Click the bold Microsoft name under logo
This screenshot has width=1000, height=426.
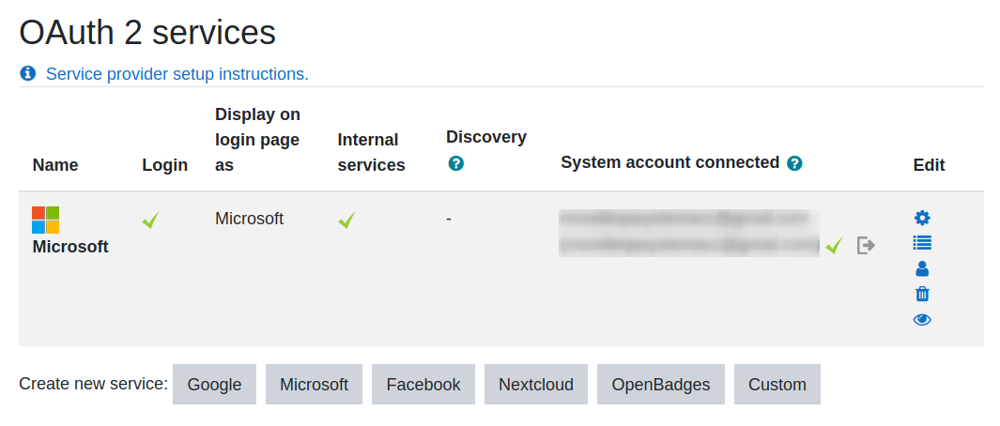tap(70, 247)
